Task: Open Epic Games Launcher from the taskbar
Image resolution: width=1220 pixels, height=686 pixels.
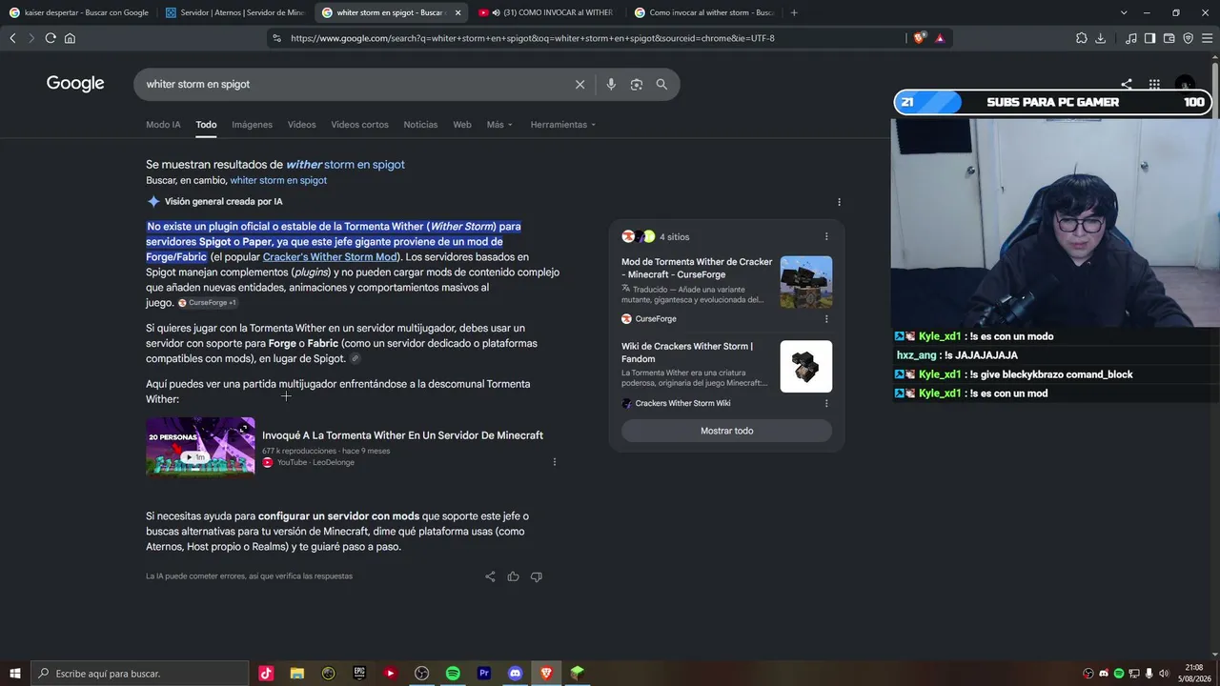Action: (x=359, y=674)
